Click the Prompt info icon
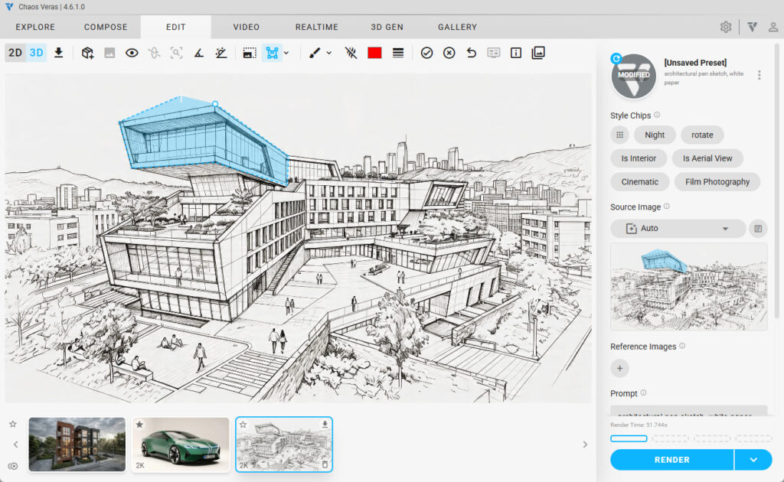 pos(643,393)
